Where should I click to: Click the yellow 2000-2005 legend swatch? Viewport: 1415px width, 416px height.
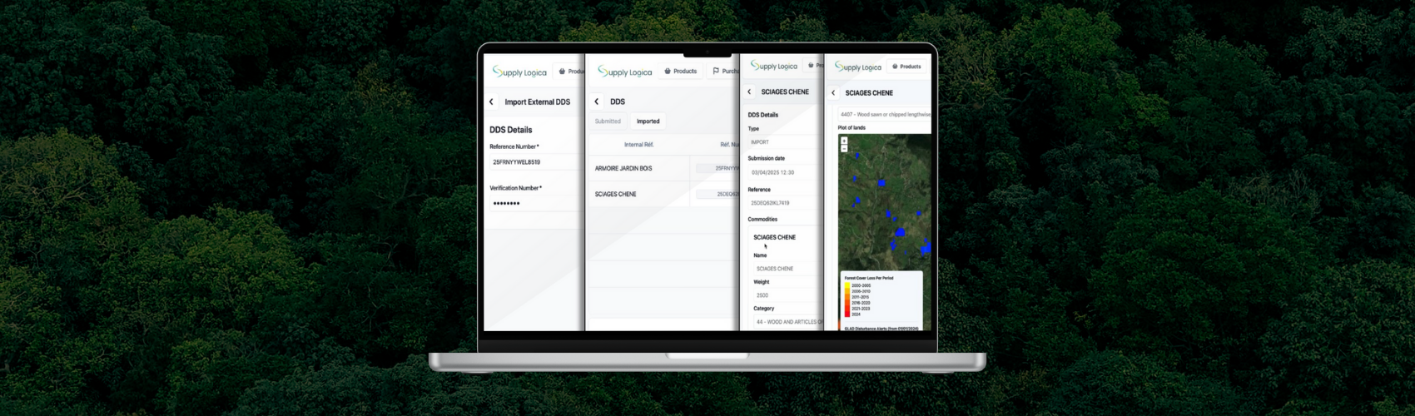pos(847,285)
